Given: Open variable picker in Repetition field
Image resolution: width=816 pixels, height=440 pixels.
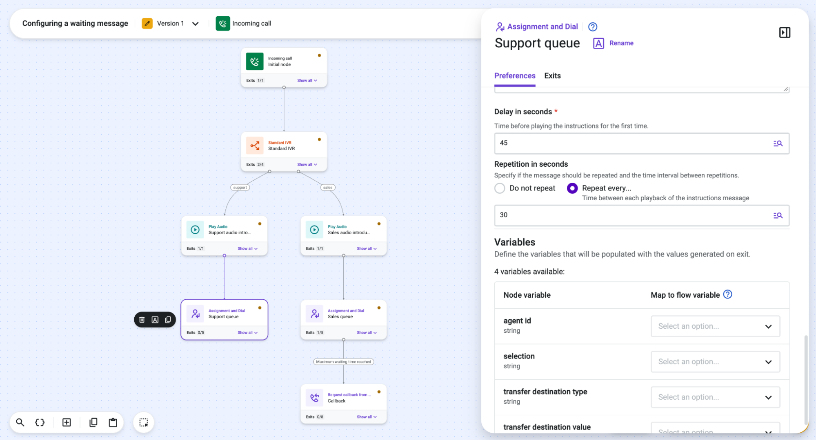Looking at the screenshot, I should coord(778,215).
